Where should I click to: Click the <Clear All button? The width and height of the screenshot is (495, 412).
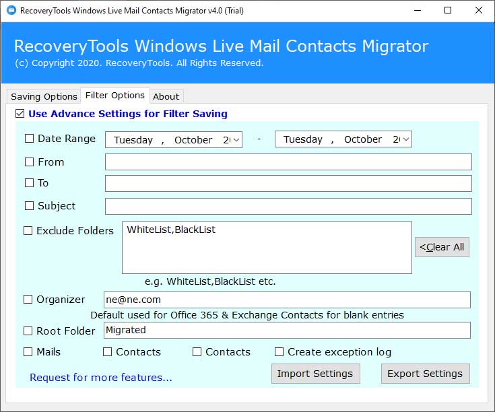point(442,247)
